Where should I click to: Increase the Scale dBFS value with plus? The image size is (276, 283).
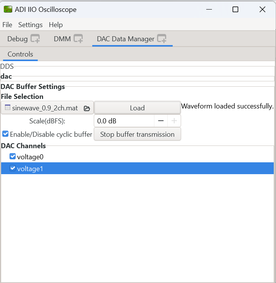174,121
